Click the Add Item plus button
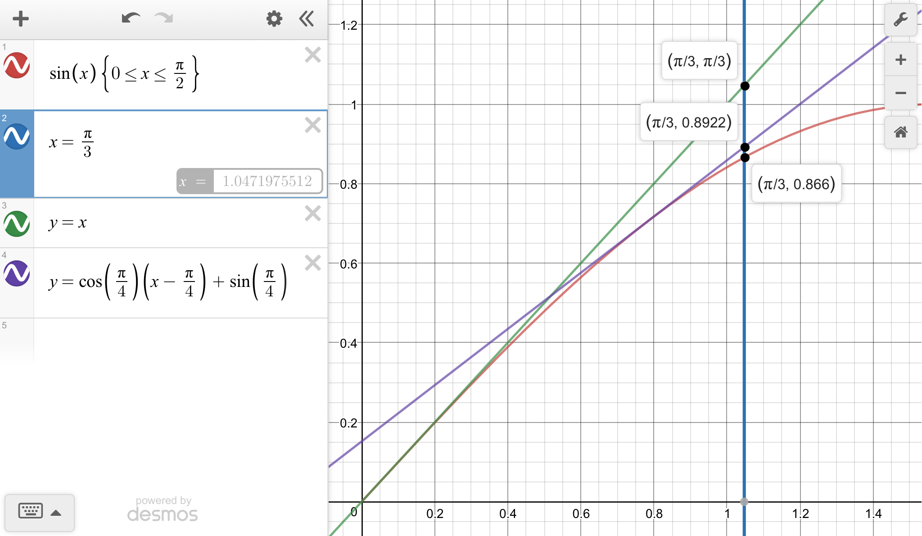 click(x=21, y=19)
